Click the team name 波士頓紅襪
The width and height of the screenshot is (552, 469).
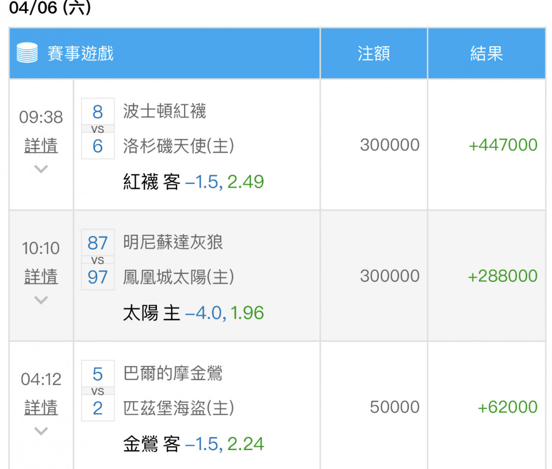pyautogui.click(x=165, y=111)
